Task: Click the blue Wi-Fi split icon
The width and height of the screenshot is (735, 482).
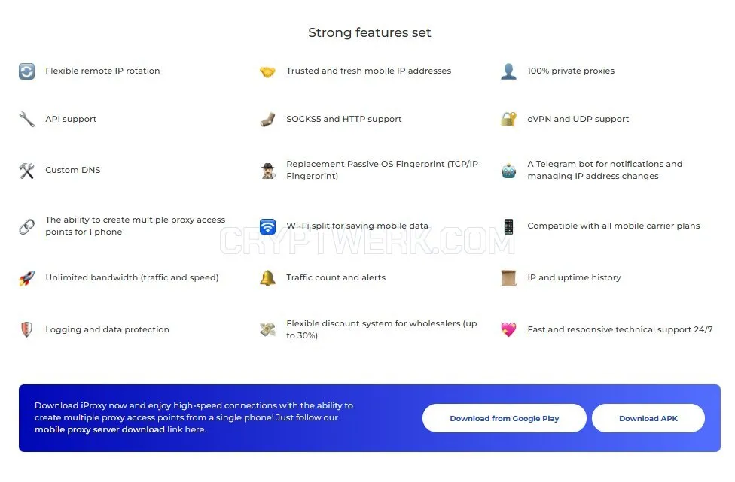Action: click(x=267, y=226)
